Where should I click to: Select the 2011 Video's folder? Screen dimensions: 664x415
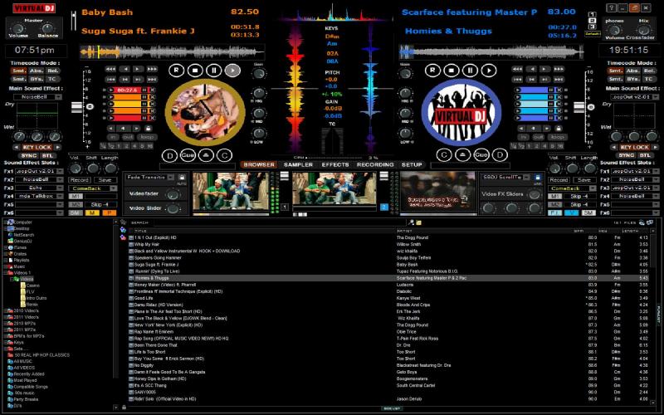pyautogui.click(x=26, y=317)
